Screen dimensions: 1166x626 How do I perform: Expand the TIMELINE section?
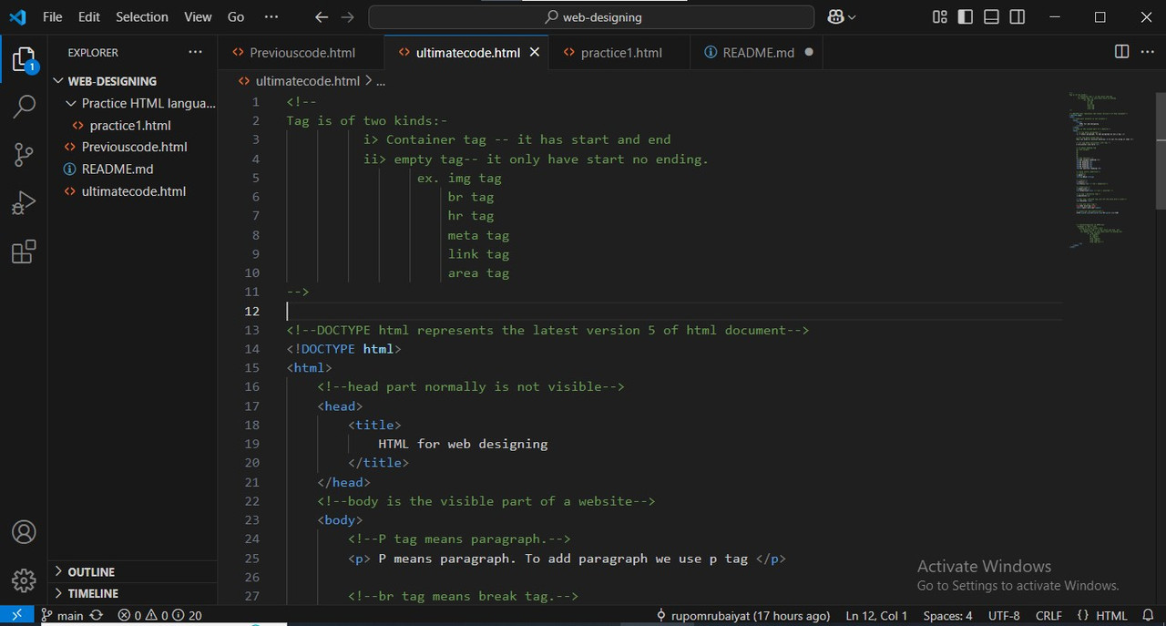coord(133,593)
